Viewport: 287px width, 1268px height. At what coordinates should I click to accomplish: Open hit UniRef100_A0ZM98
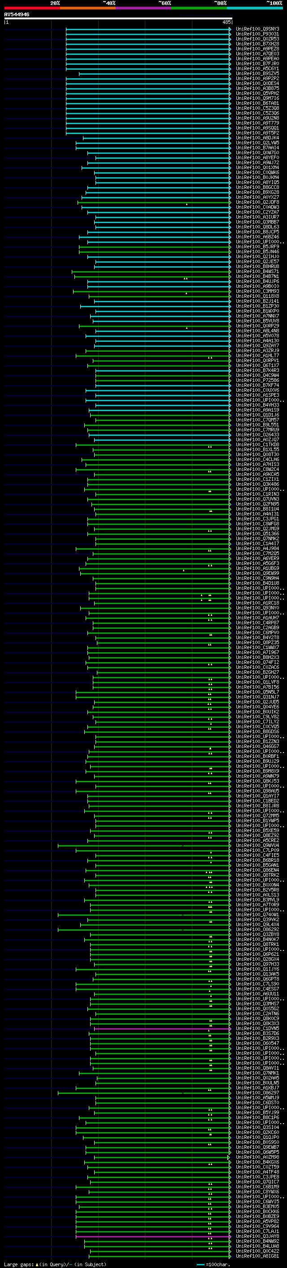click(257, 1157)
